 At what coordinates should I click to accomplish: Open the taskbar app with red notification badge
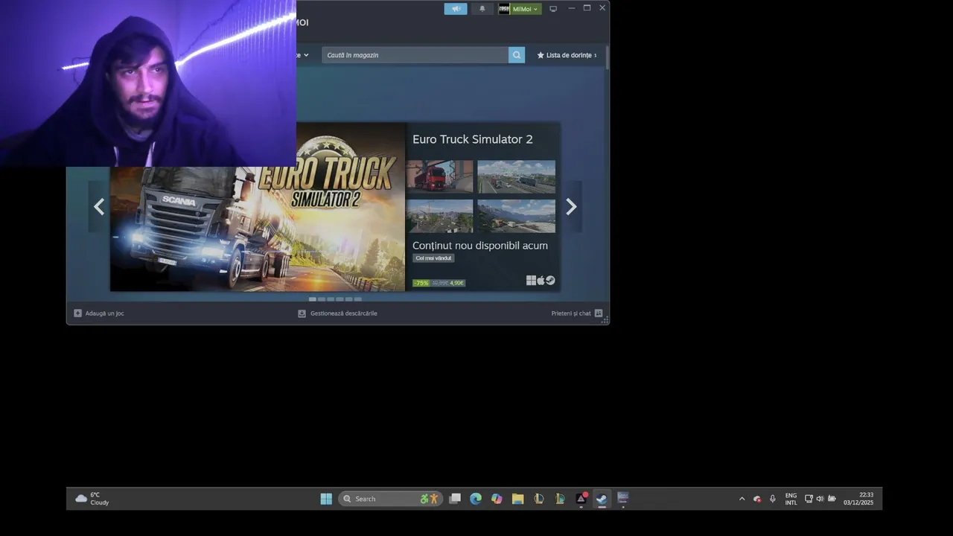(x=581, y=499)
